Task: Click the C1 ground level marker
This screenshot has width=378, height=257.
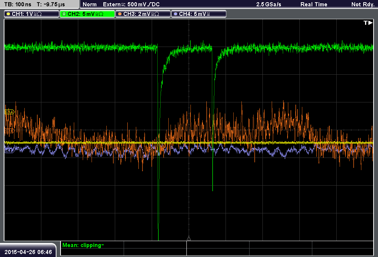Action: pyautogui.click(x=10, y=112)
